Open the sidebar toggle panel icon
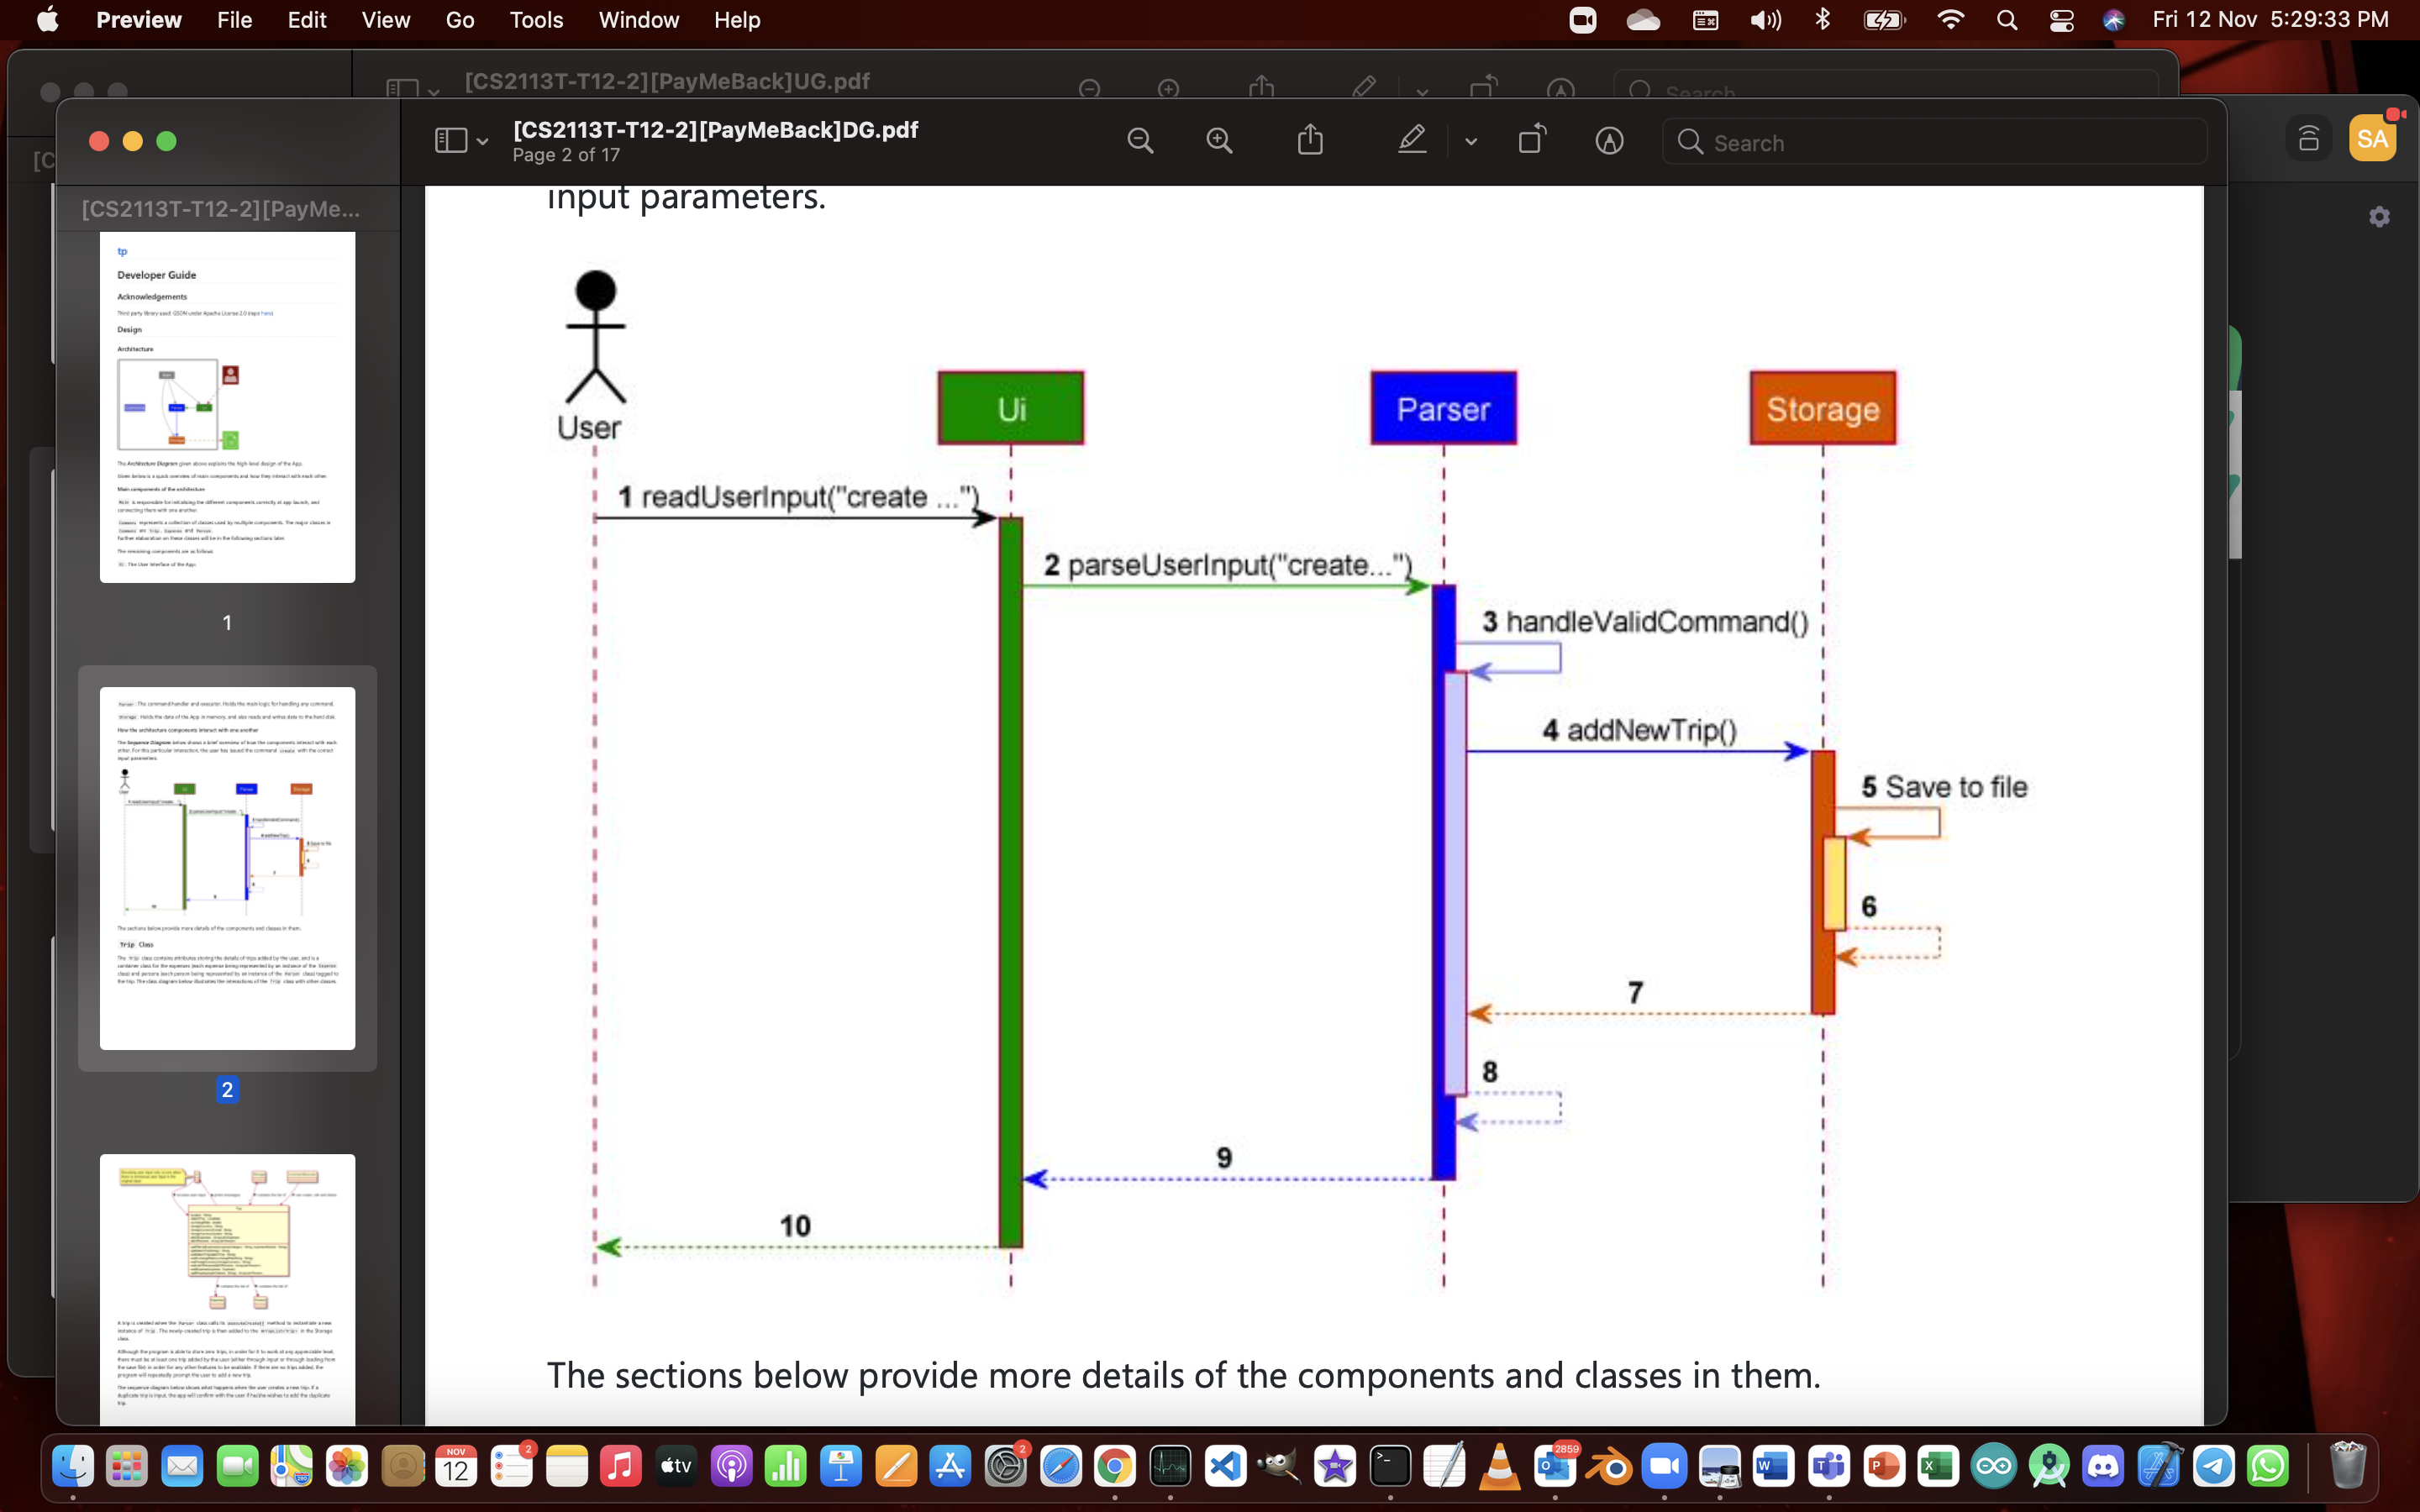 coord(450,139)
